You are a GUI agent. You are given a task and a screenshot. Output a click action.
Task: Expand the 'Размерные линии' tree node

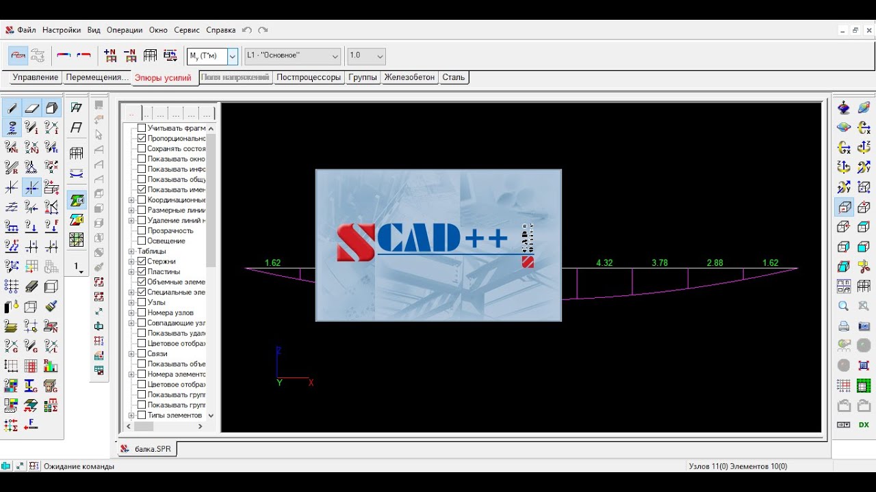[x=131, y=210]
